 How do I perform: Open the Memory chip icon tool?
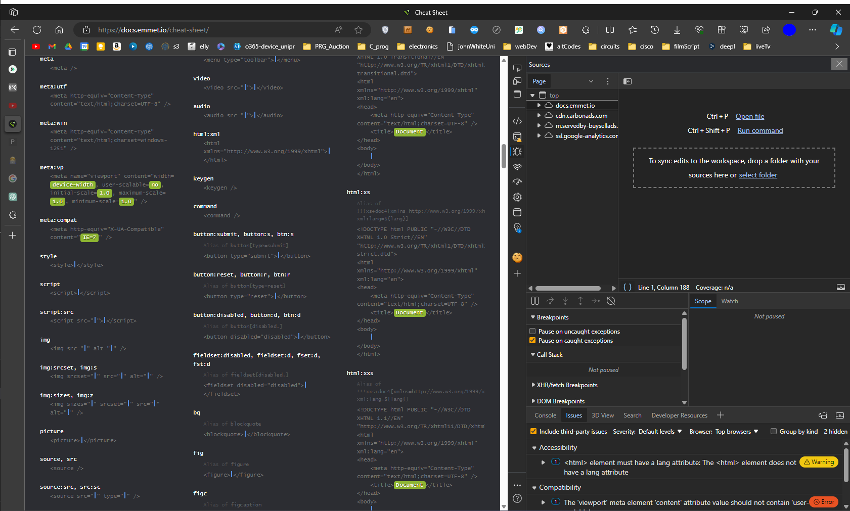[517, 197]
